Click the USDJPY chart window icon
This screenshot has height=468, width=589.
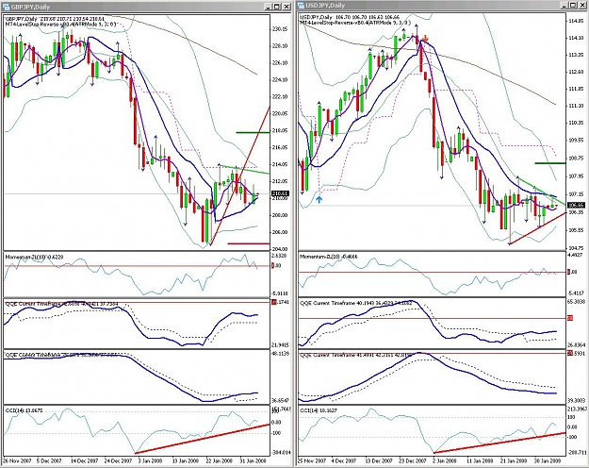303,5
